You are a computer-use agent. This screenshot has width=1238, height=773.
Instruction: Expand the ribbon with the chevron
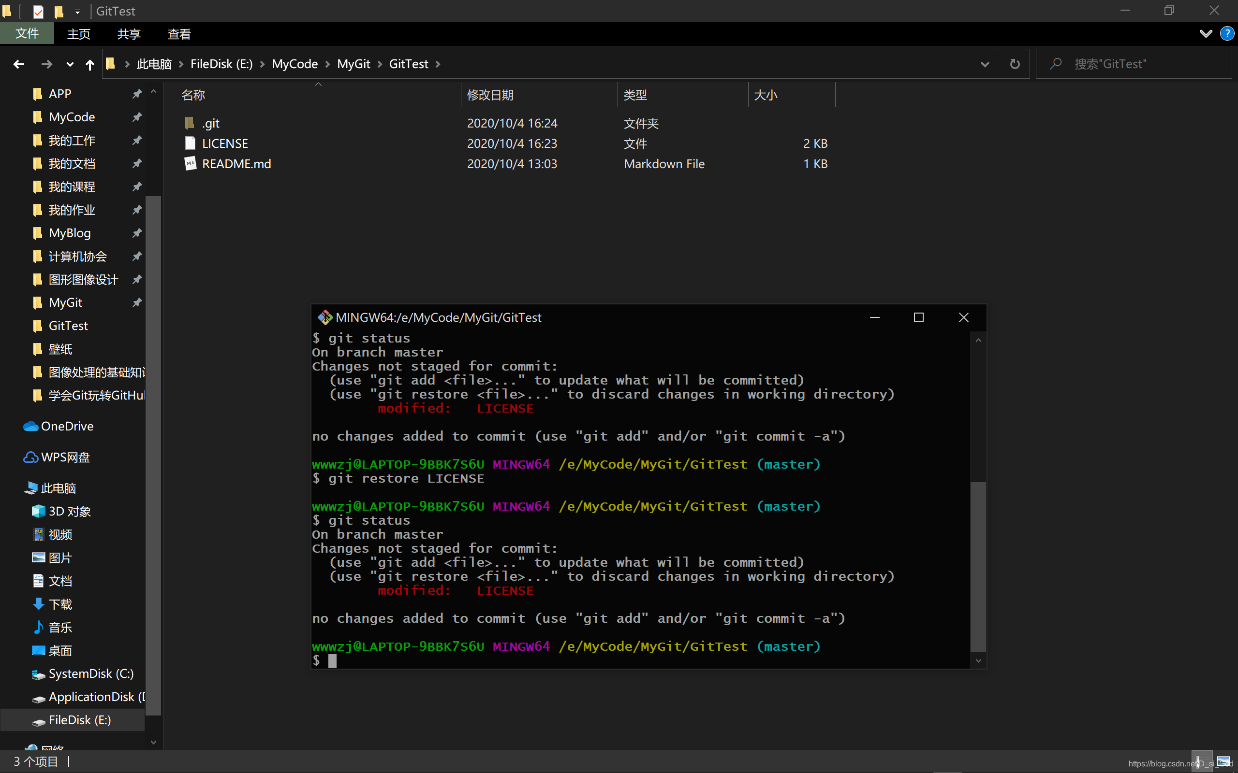pos(1206,34)
